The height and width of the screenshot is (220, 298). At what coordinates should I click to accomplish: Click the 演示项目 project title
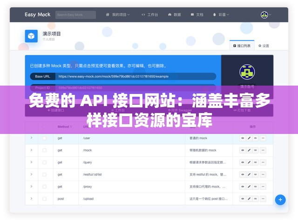[52, 34]
